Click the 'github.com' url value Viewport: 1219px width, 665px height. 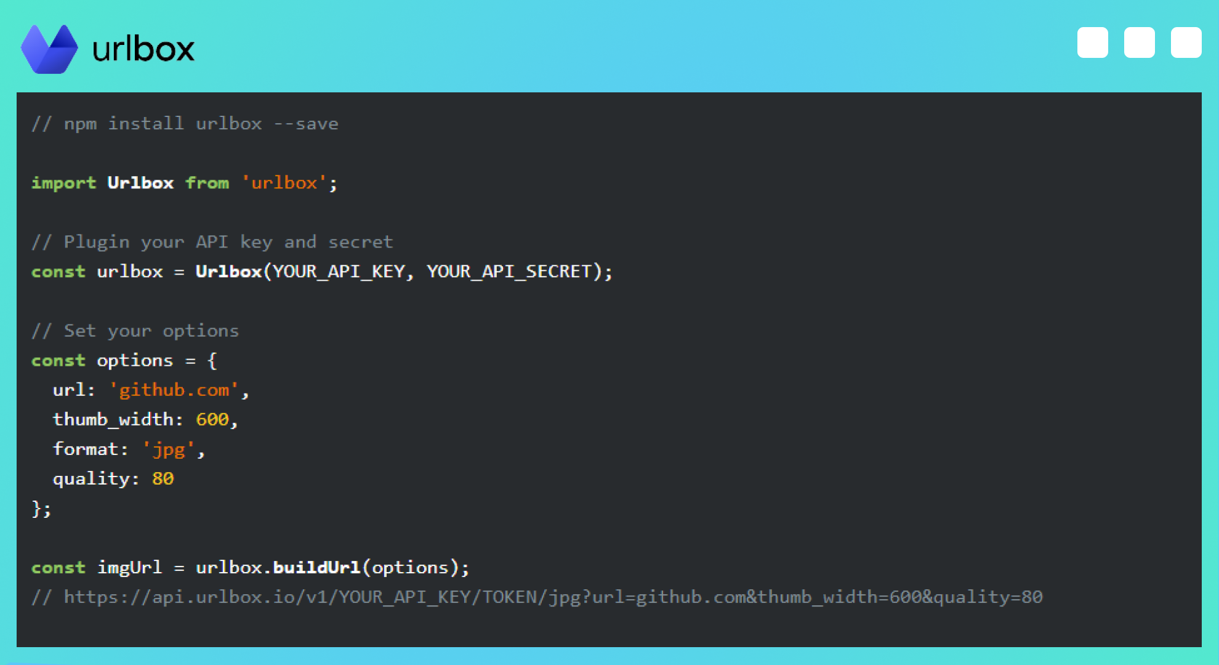click(174, 390)
